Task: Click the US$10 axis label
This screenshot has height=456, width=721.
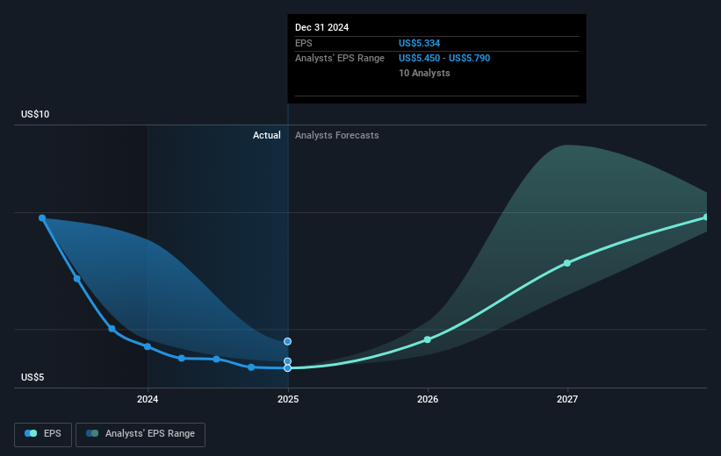Action: [x=35, y=114]
